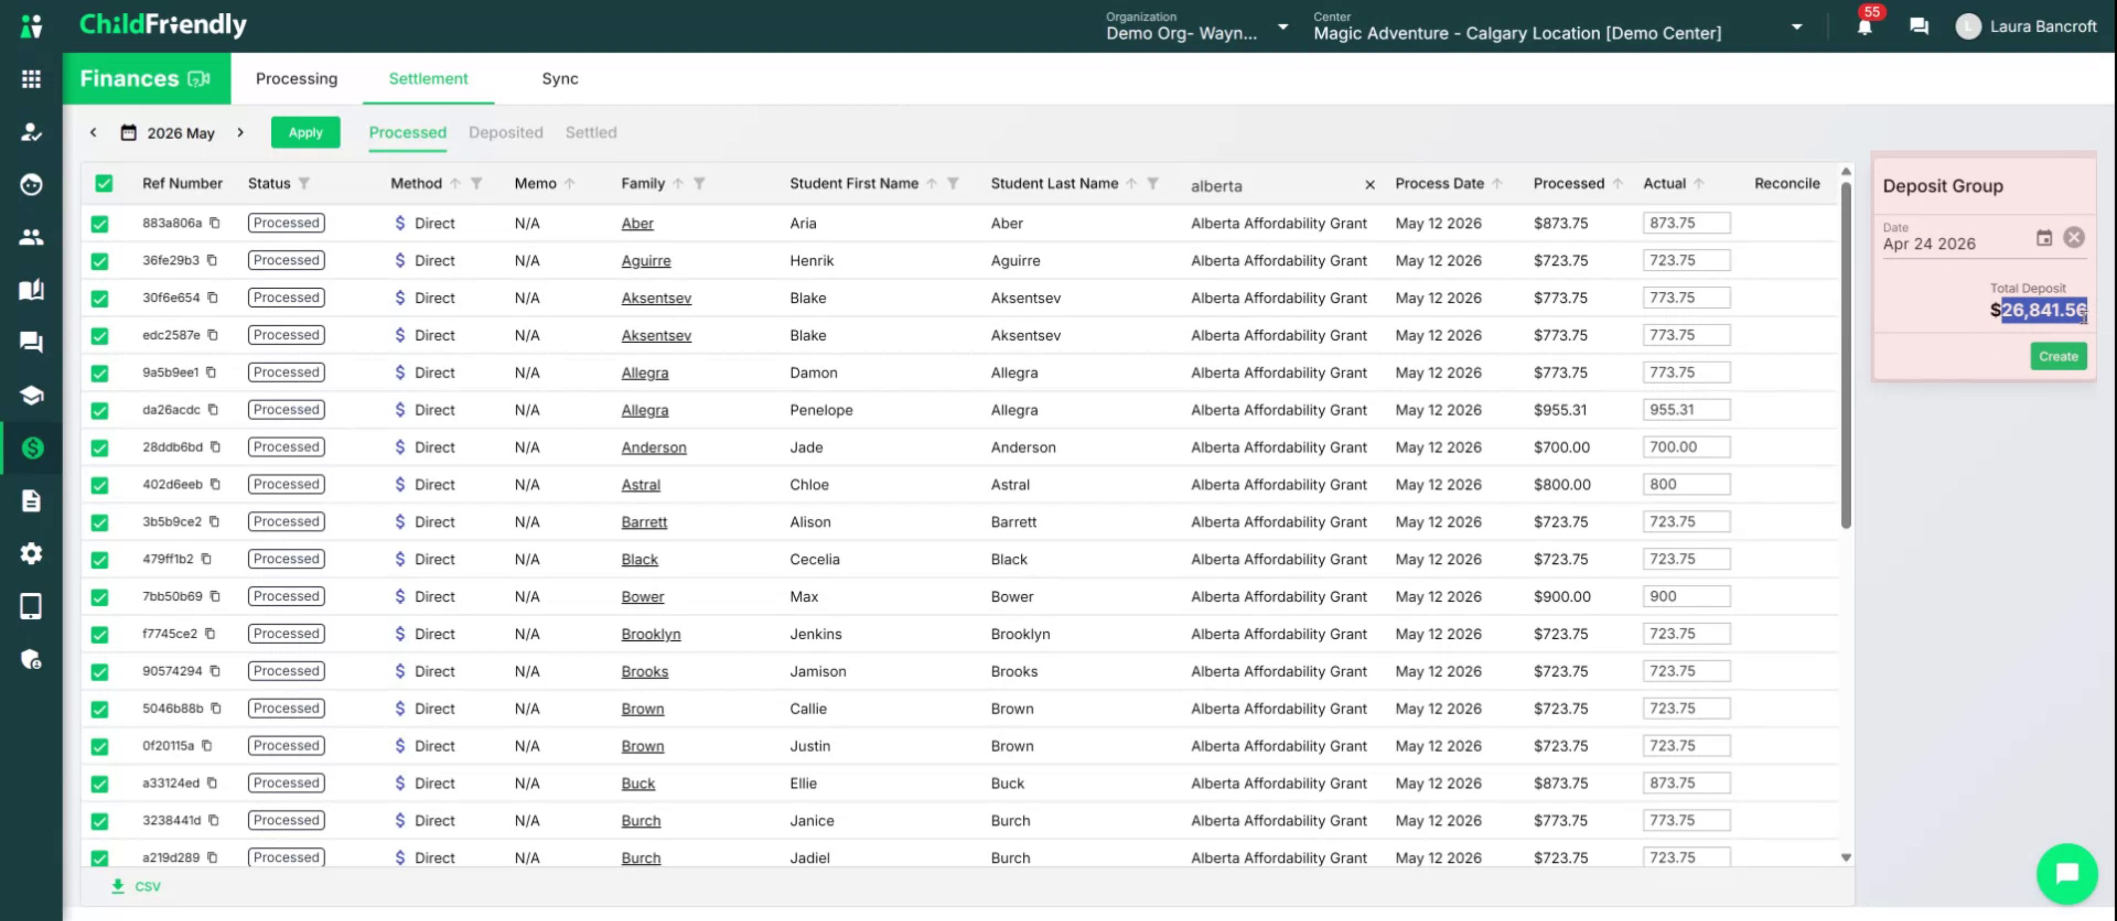Viewport: 2117px width, 921px height.
Task: Open the tablet device sidebar icon
Action: point(31,606)
